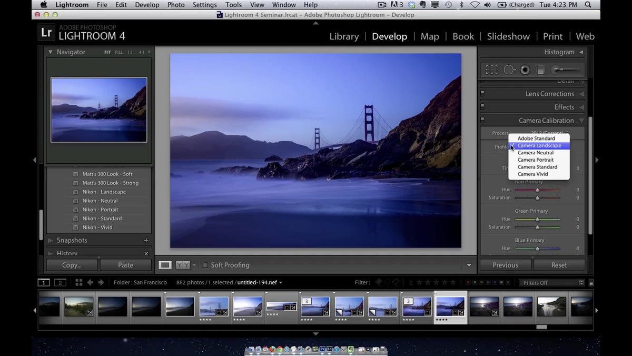Select the Graduated Filter tool

[x=540, y=70]
